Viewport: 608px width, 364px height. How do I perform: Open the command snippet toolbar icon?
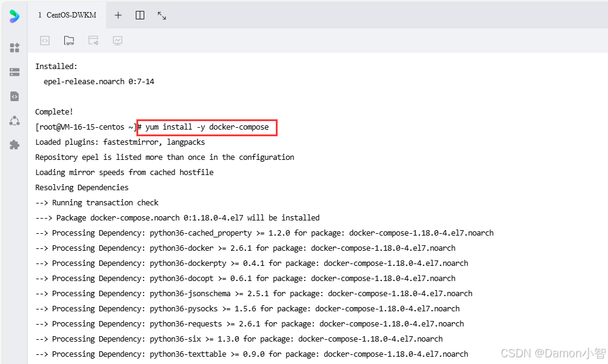45,40
